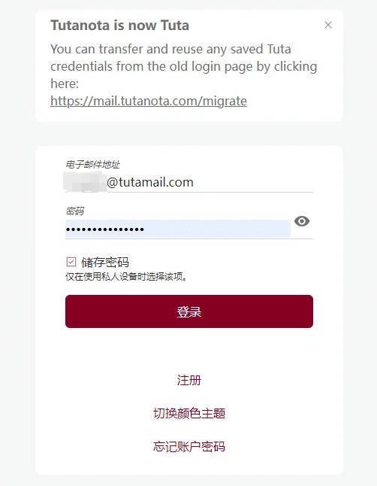377x486 pixels.
Task: Click the Tutanota is now Tuta heading
Action: click(120, 25)
